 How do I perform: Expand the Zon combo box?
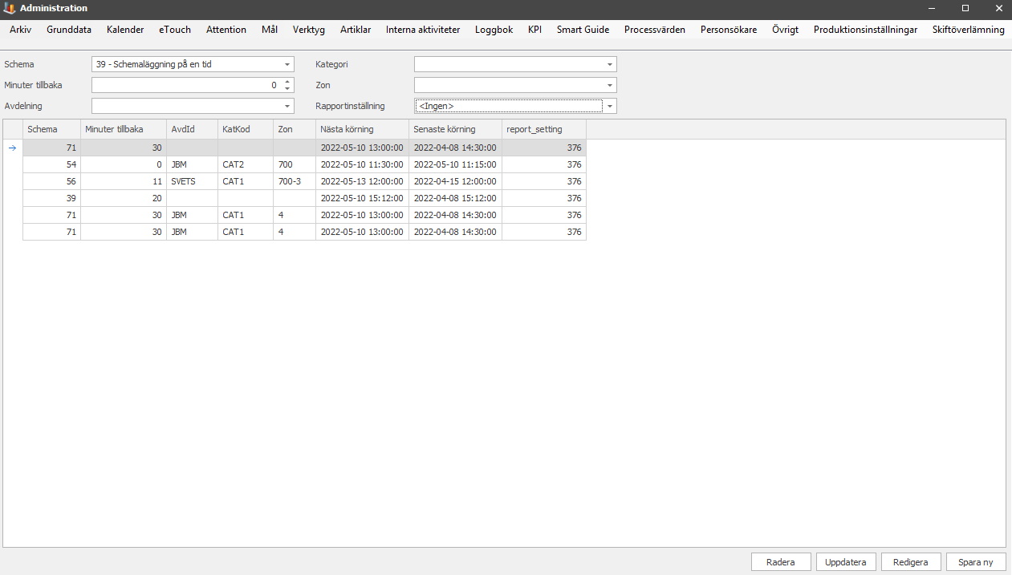click(x=610, y=86)
